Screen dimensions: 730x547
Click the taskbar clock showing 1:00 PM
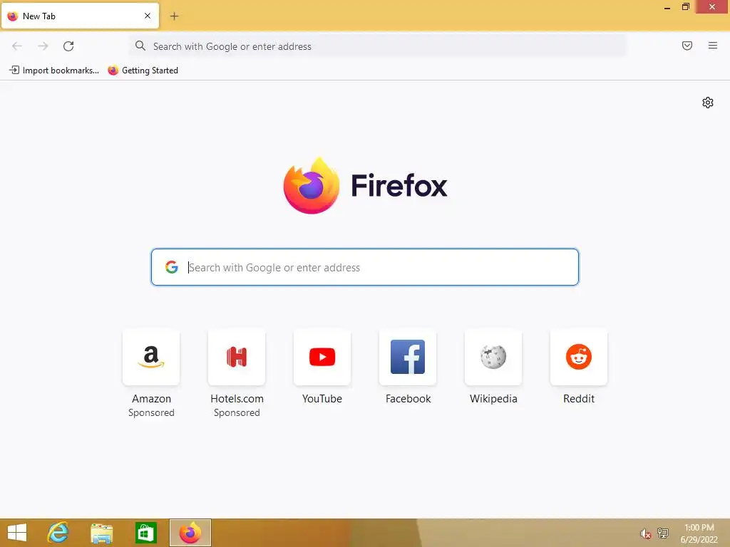tap(699, 533)
